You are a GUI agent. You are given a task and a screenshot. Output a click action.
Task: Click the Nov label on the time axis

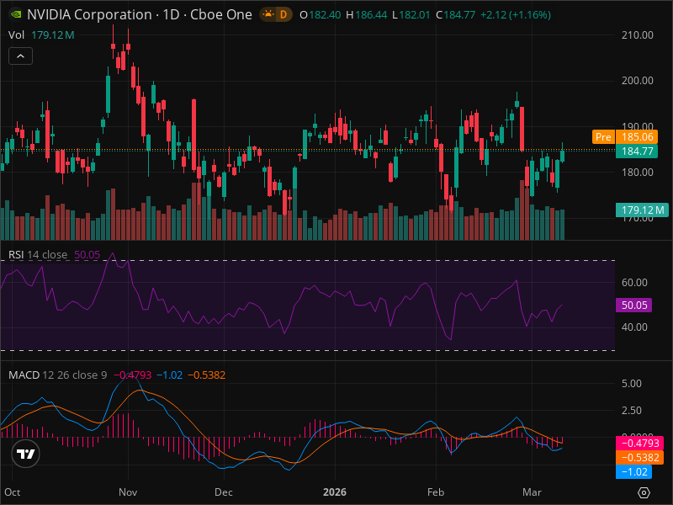pos(128,492)
